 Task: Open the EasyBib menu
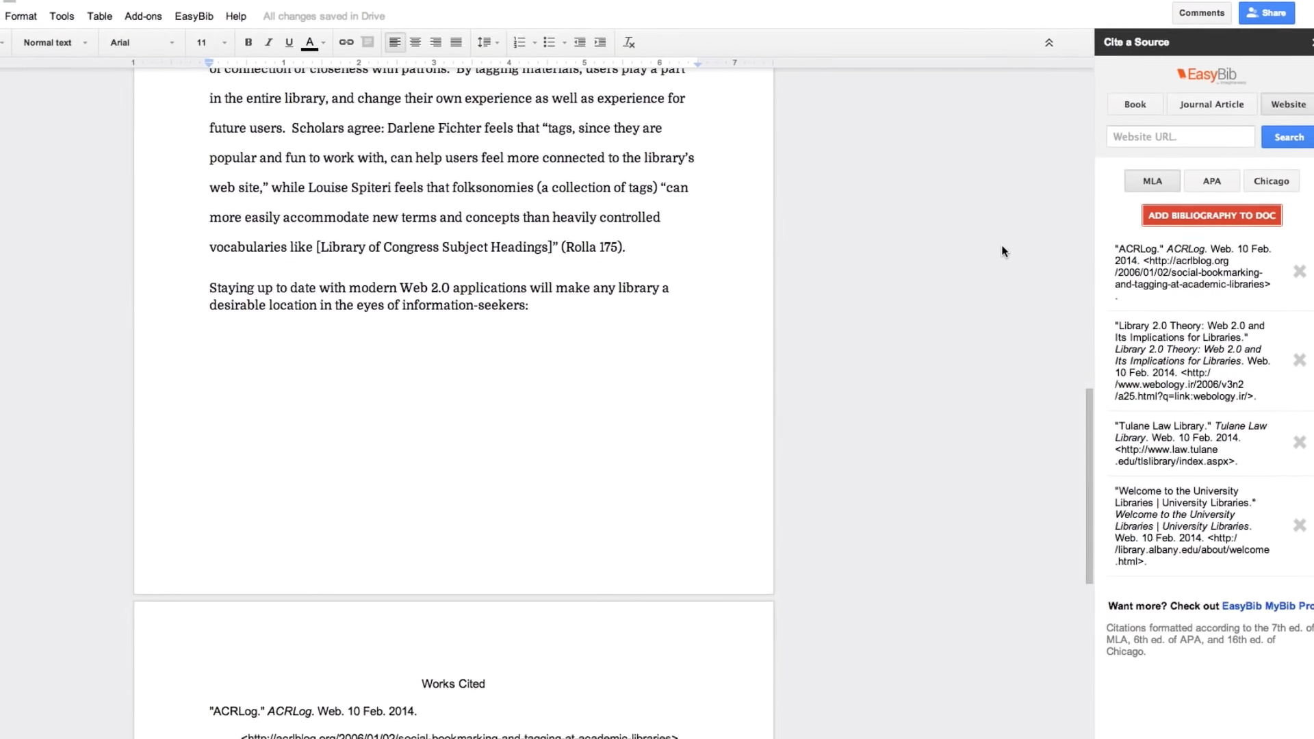[194, 16]
